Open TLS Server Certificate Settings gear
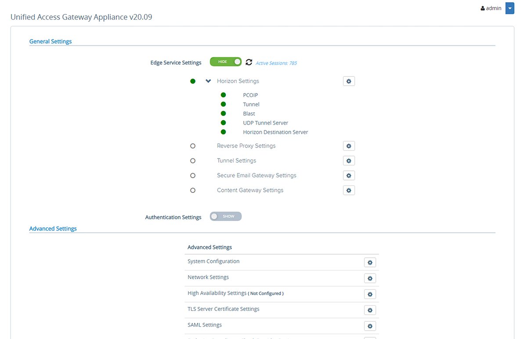This screenshot has width=527, height=339. (x=370, y=310)
